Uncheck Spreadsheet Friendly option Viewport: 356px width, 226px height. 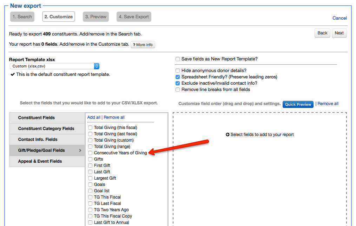(x=178, y=77)
